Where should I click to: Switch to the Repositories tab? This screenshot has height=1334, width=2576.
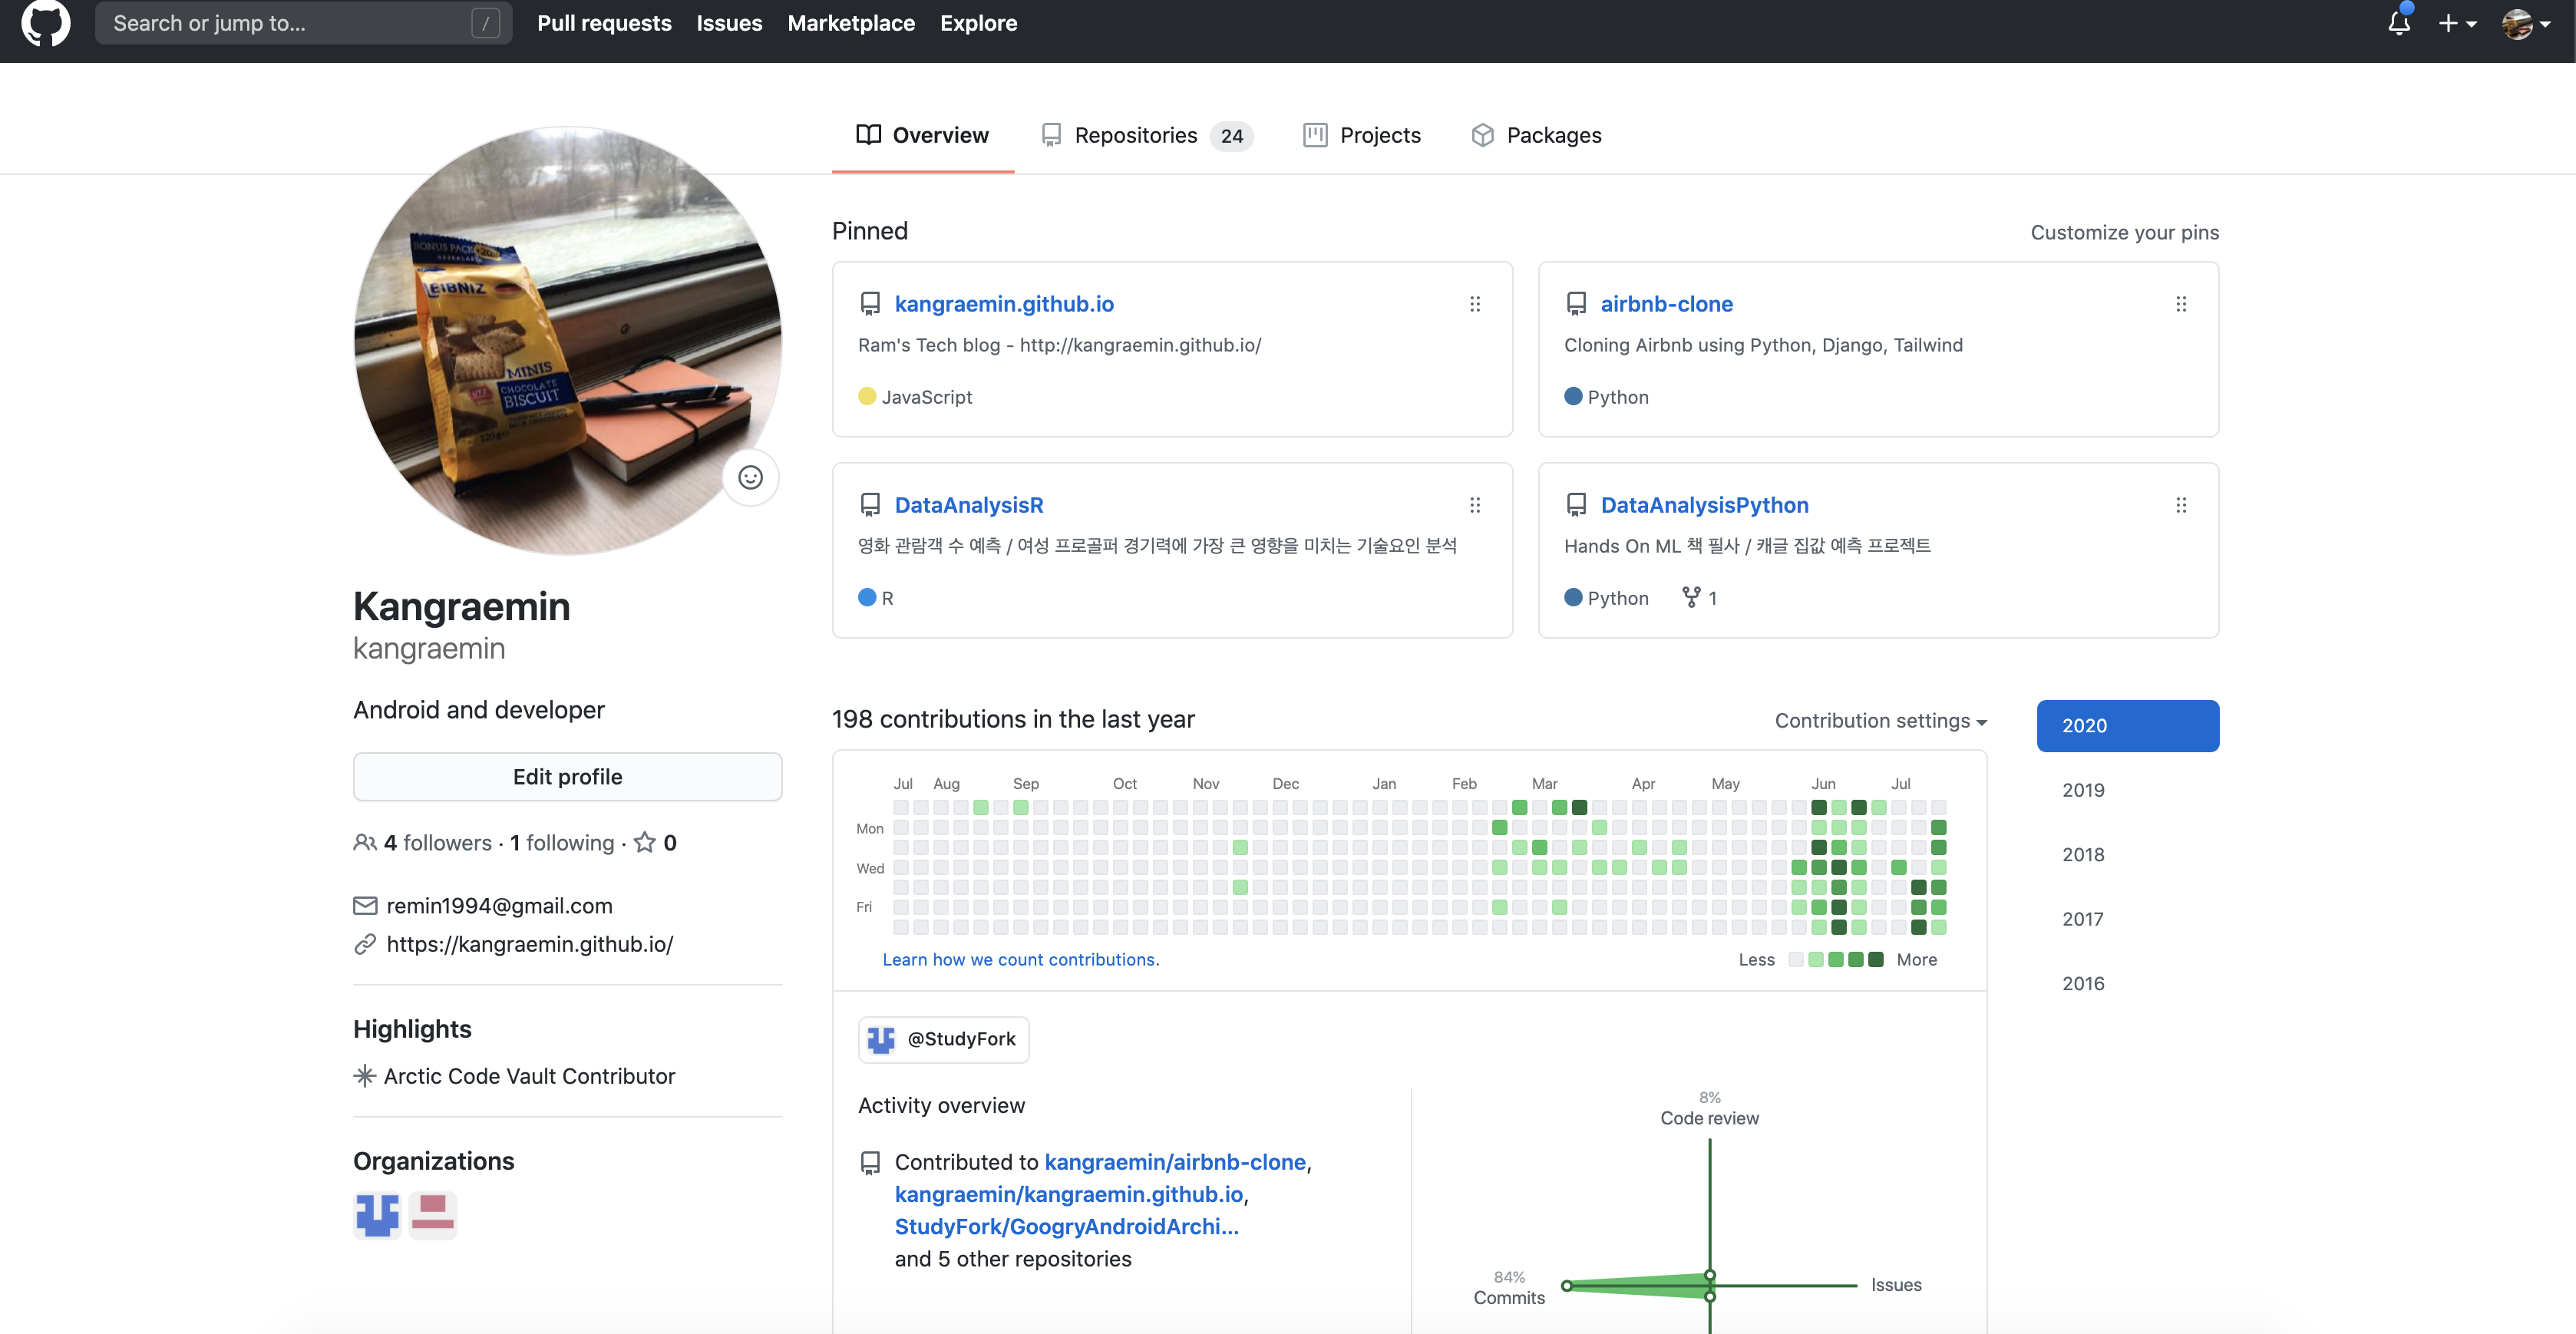point(1147,135)
